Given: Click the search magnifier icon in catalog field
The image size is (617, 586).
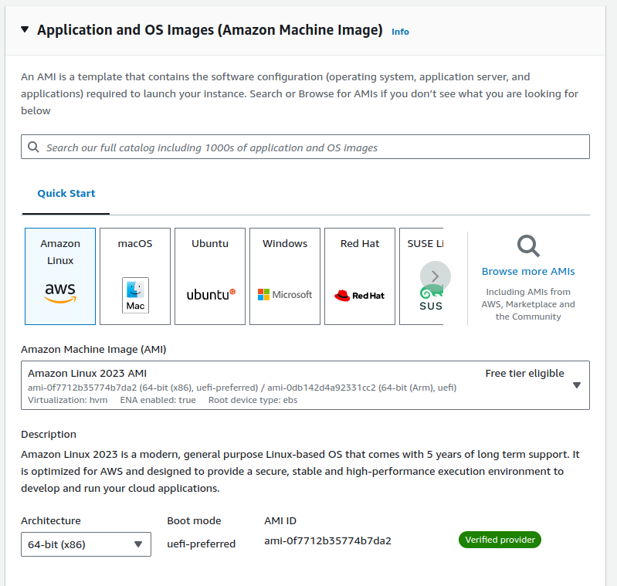Looking at the screenshot, I should coord(33,147).
